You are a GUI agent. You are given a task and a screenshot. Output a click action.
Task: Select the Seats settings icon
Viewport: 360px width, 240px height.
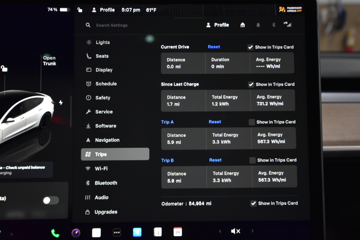88,56
